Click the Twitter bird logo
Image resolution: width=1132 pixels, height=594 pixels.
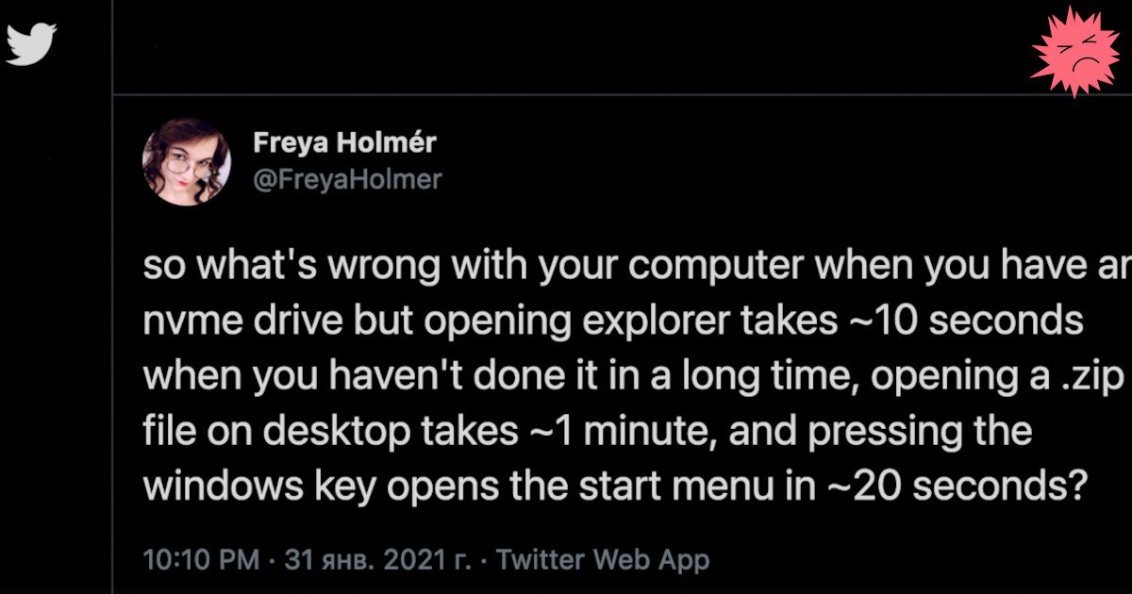click(x=32, y=43)
